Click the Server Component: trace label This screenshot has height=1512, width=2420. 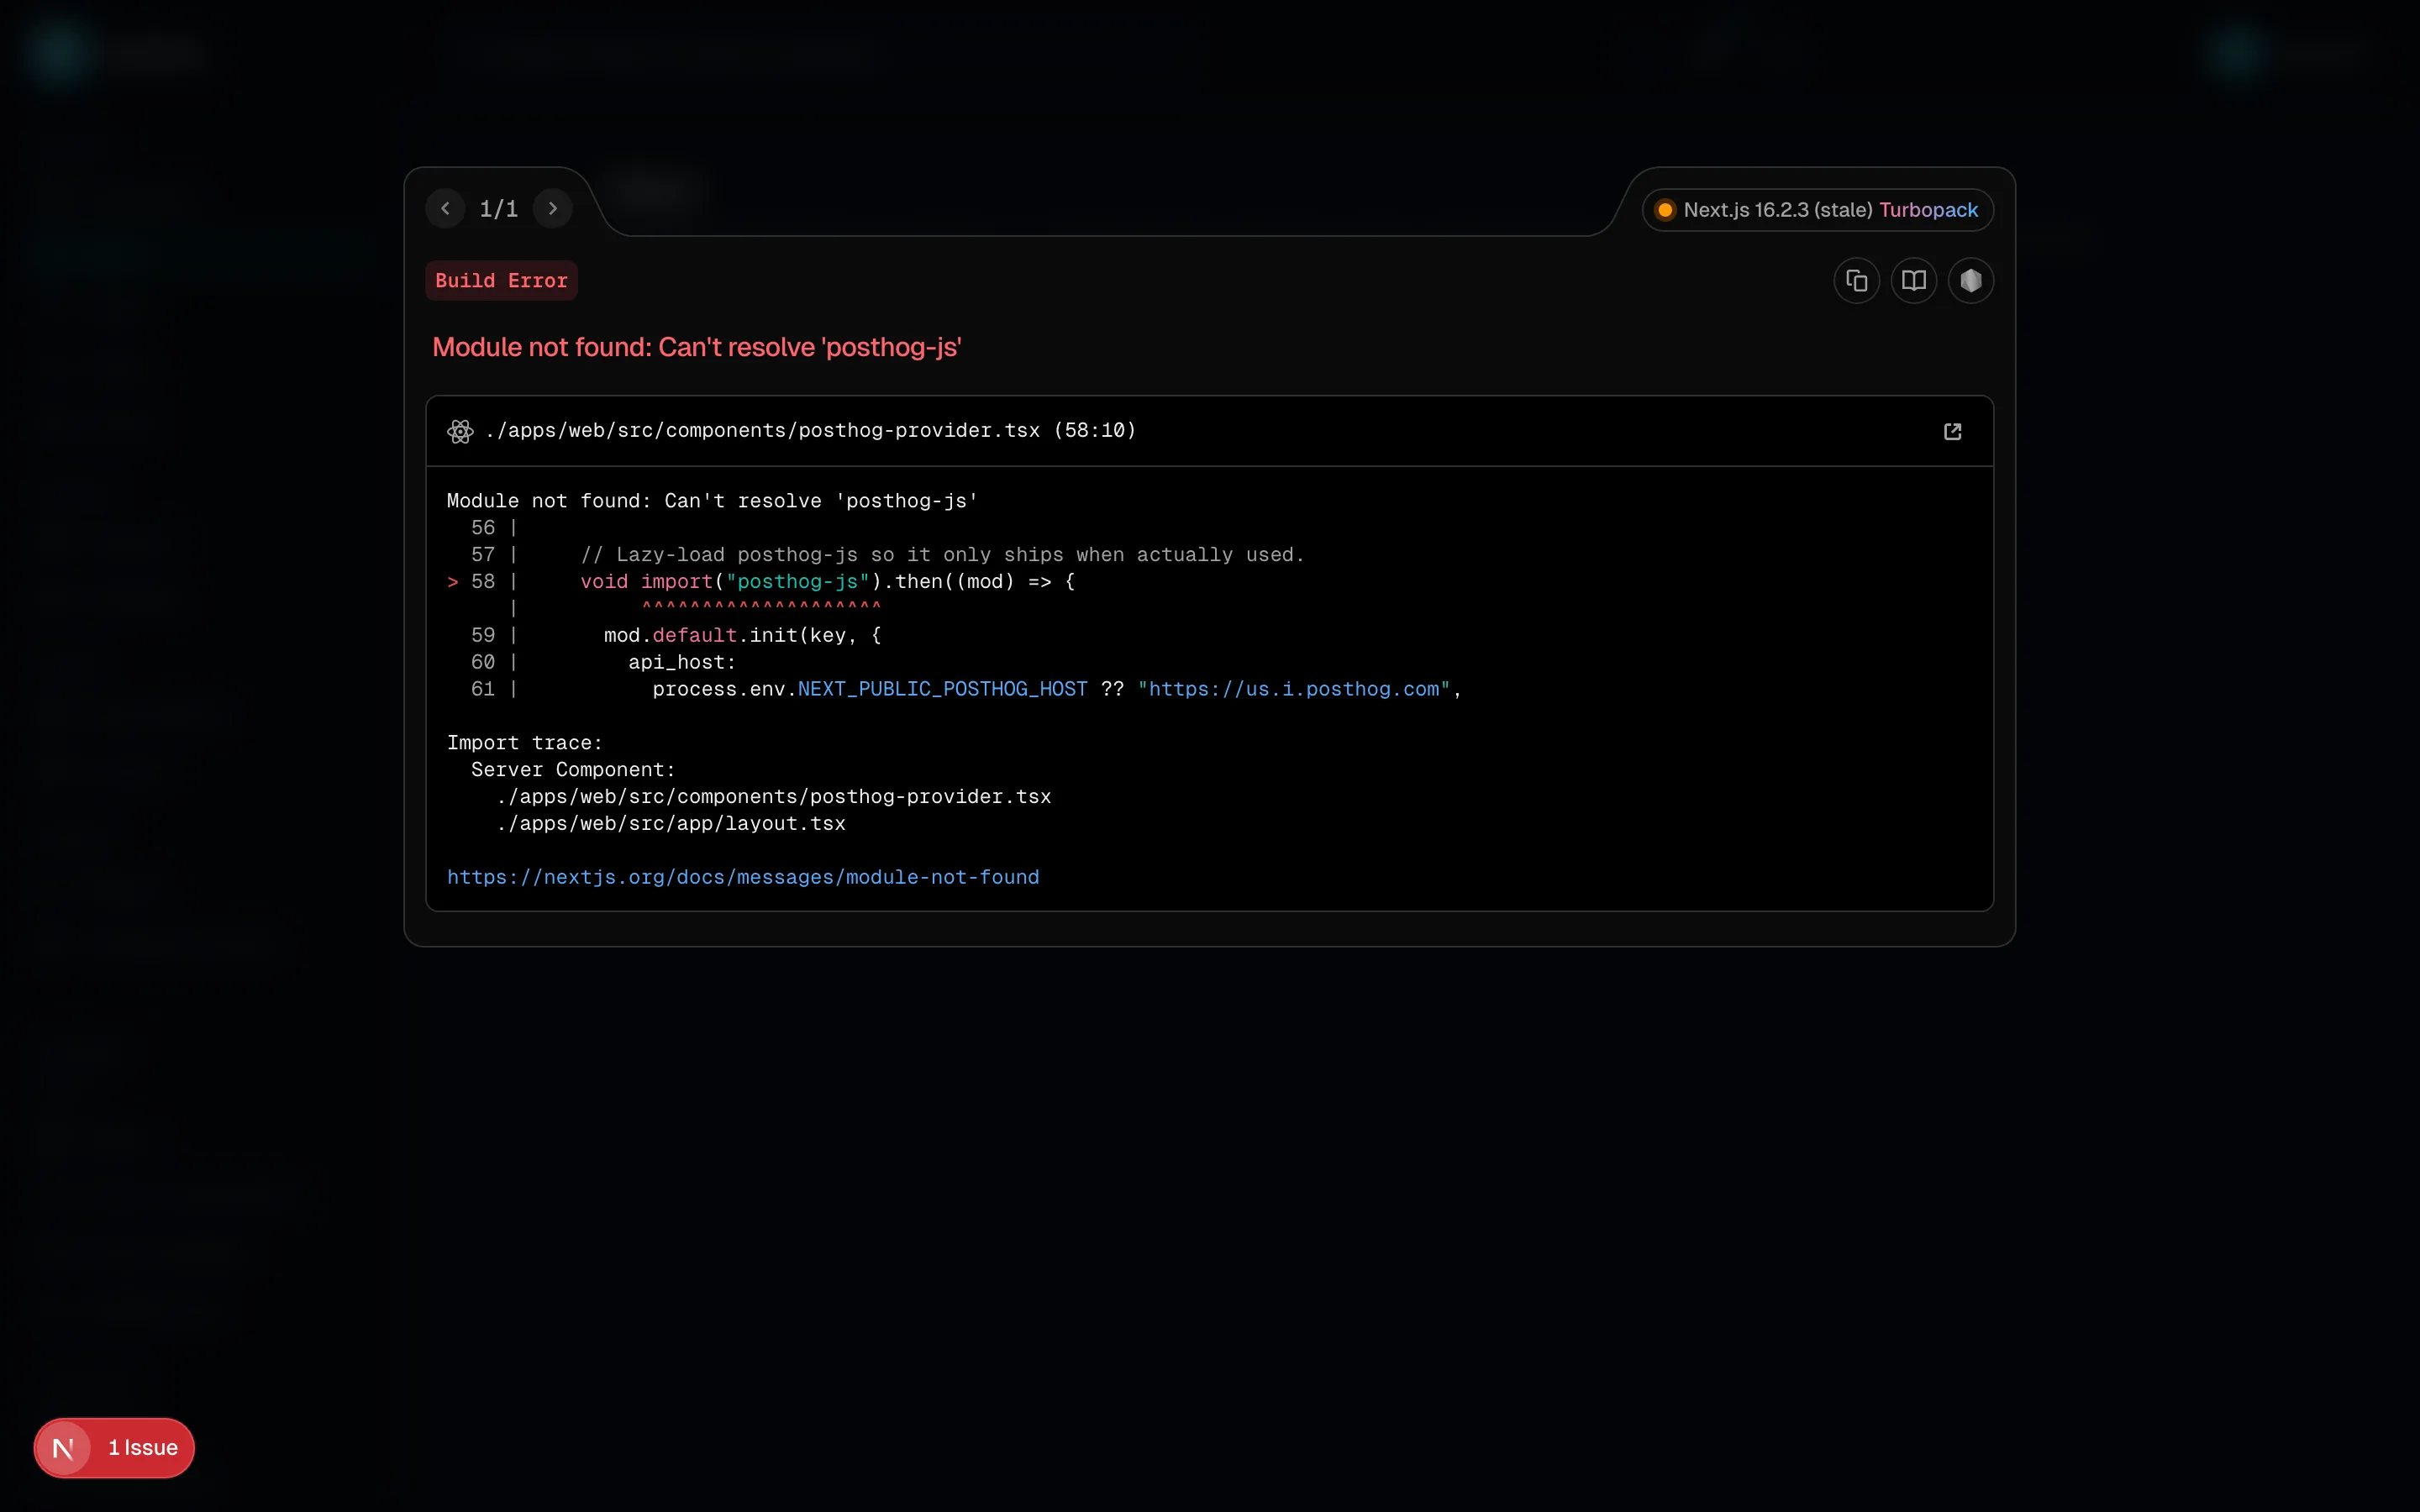(573, 770)
